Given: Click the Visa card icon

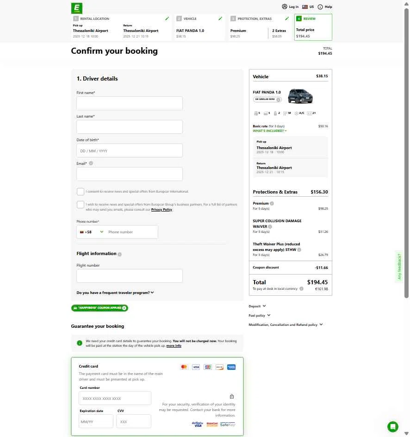Looking at the screenshot, I should click(x=196, y=367).
